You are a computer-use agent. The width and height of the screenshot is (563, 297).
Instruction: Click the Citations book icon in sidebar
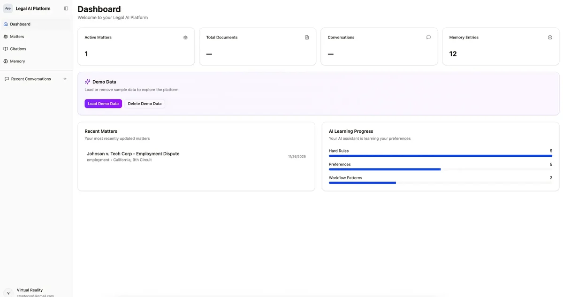tap(6, 49)
